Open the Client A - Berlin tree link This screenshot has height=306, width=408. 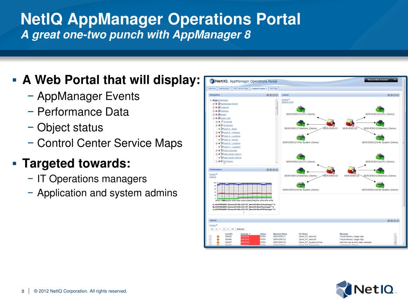click(230, 129)
